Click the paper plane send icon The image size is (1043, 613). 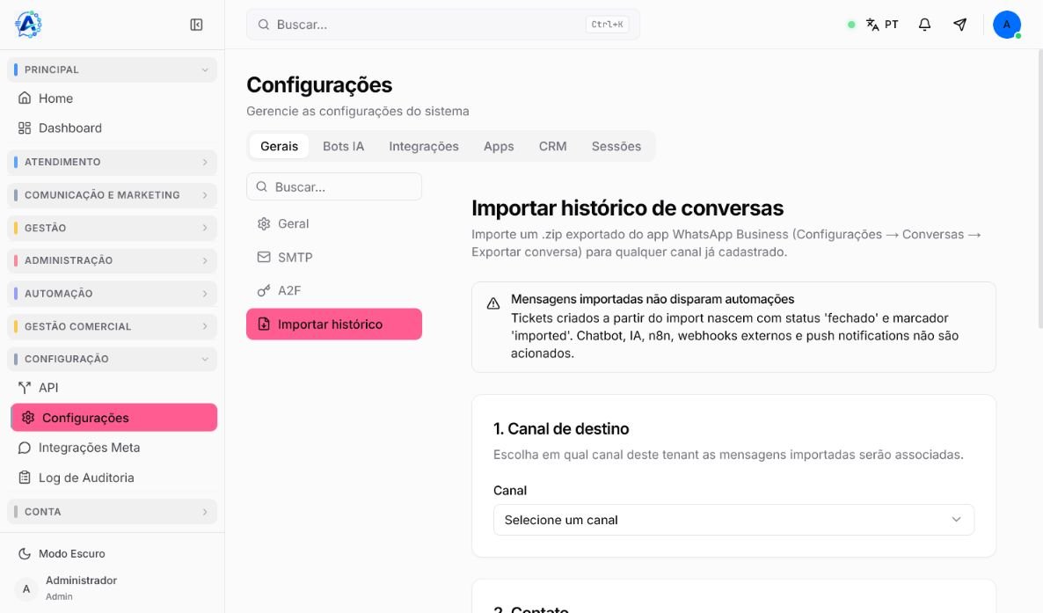[x=959, y=25]
